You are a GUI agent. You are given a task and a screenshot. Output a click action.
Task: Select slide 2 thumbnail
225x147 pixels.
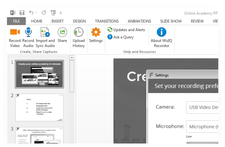(40, 107)
